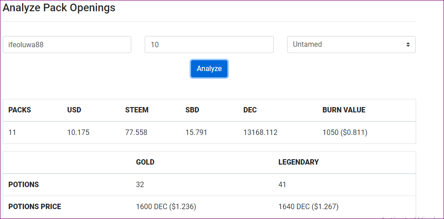Viewport: 444px width, 219px height.
Task: Select the PACKS column header
Action: [20, 110]
